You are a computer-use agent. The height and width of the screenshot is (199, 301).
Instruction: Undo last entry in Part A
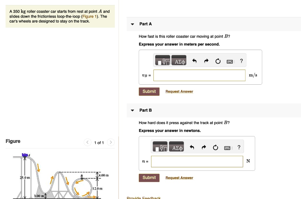point(194,61)
